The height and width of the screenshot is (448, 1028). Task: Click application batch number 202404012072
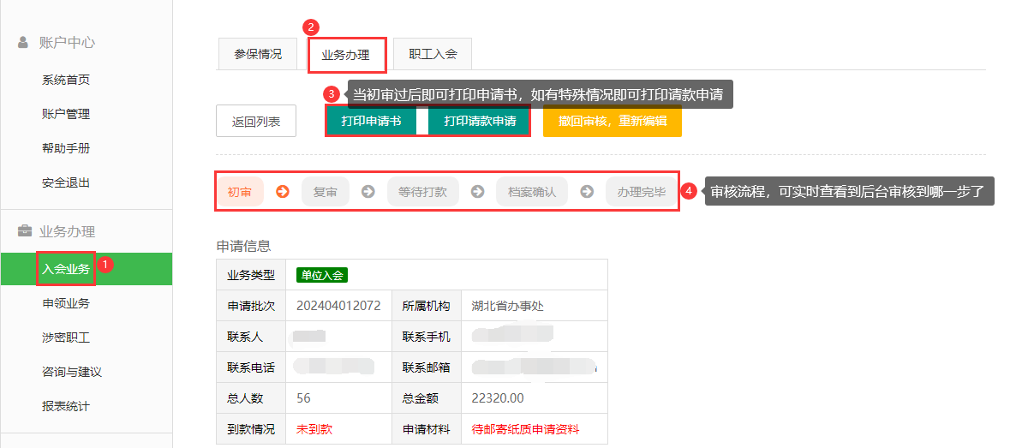tap(338, 305)
